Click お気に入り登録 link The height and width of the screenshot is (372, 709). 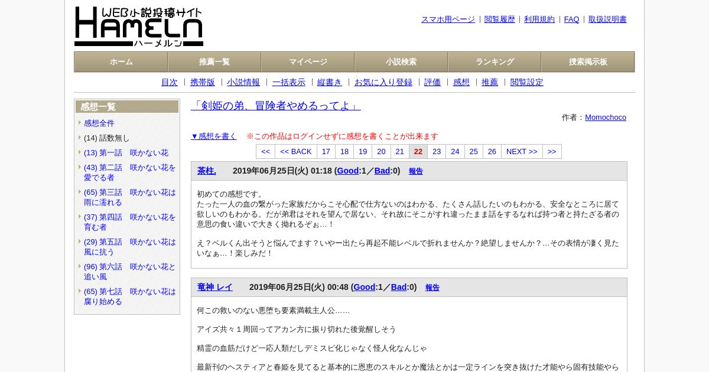point(383,83)
